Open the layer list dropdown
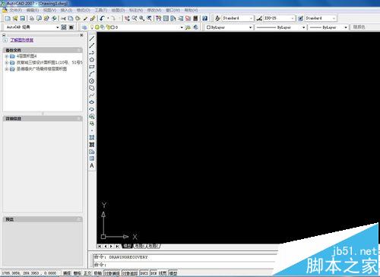The width and height of the screenshot is (380, 277). click(x=182, y=27)
